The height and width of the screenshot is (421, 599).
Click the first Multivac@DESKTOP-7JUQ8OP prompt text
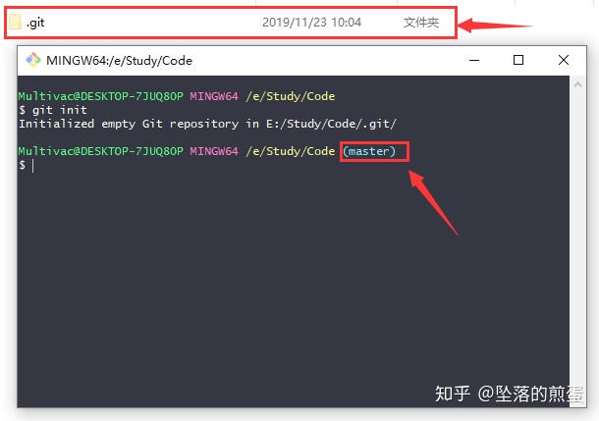pyautogui.click(x=101, y=96)
